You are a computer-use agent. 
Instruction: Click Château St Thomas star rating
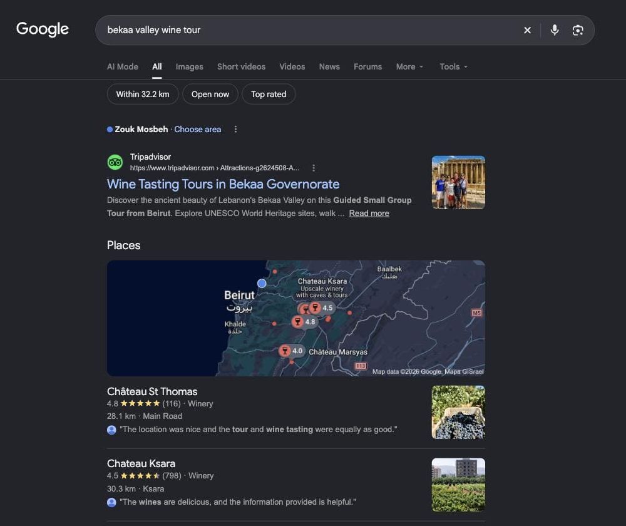[140, 404]
